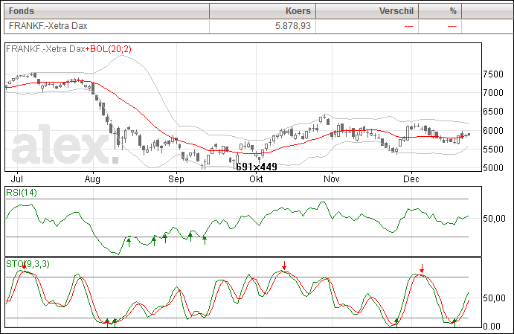Click the stochastic 50,00 axis label

tap(495, 298)
